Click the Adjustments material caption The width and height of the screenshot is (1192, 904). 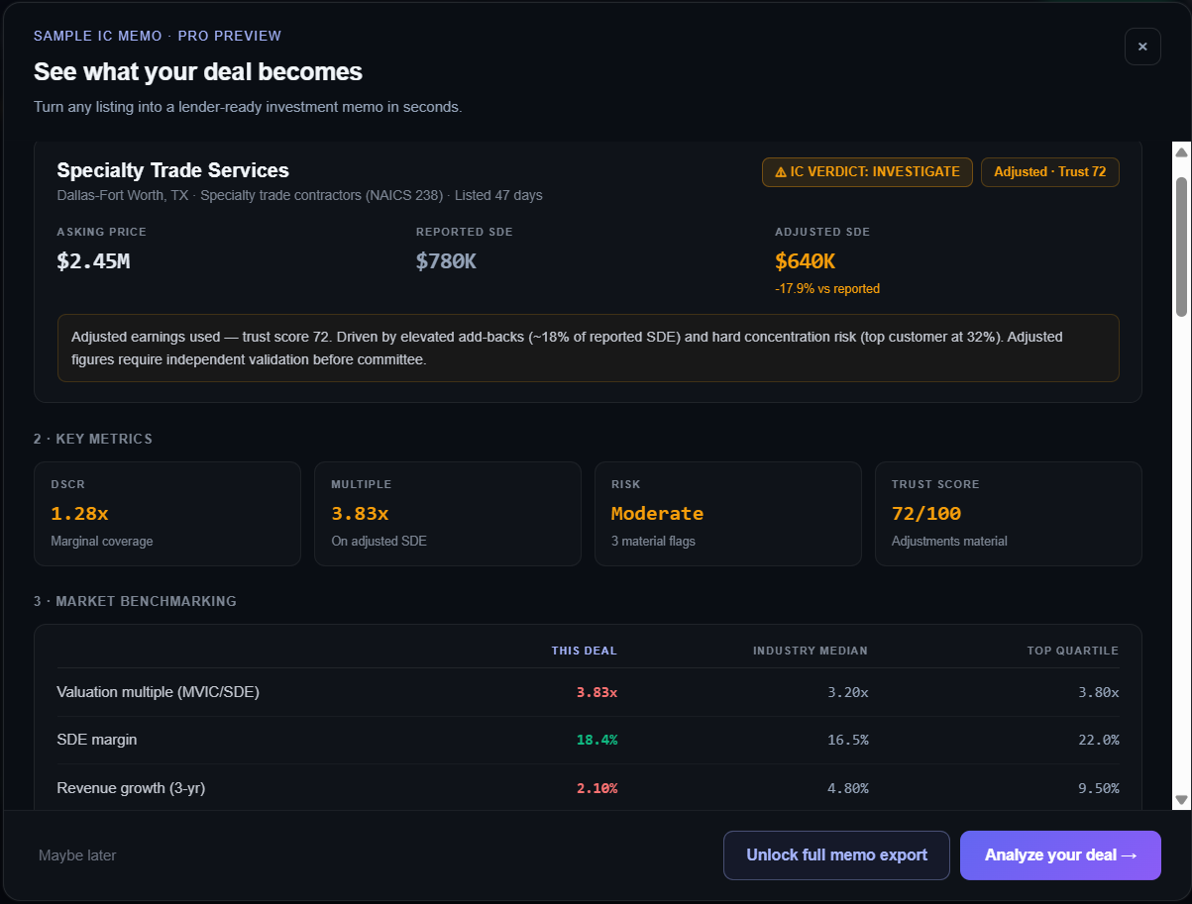click(949, 542)
